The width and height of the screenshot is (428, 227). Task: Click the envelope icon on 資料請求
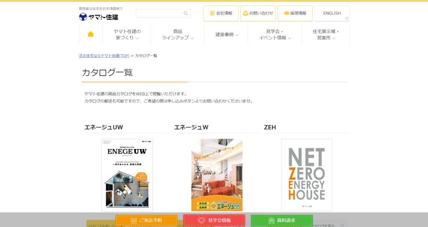271,220
